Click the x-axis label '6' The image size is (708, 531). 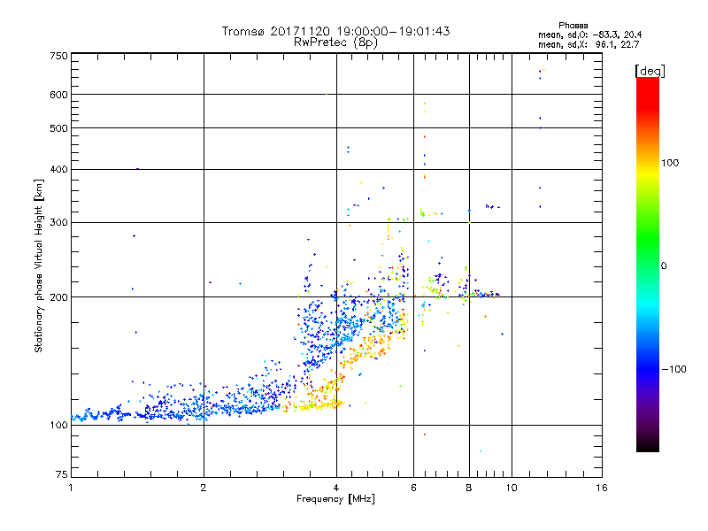pos(413,488)
